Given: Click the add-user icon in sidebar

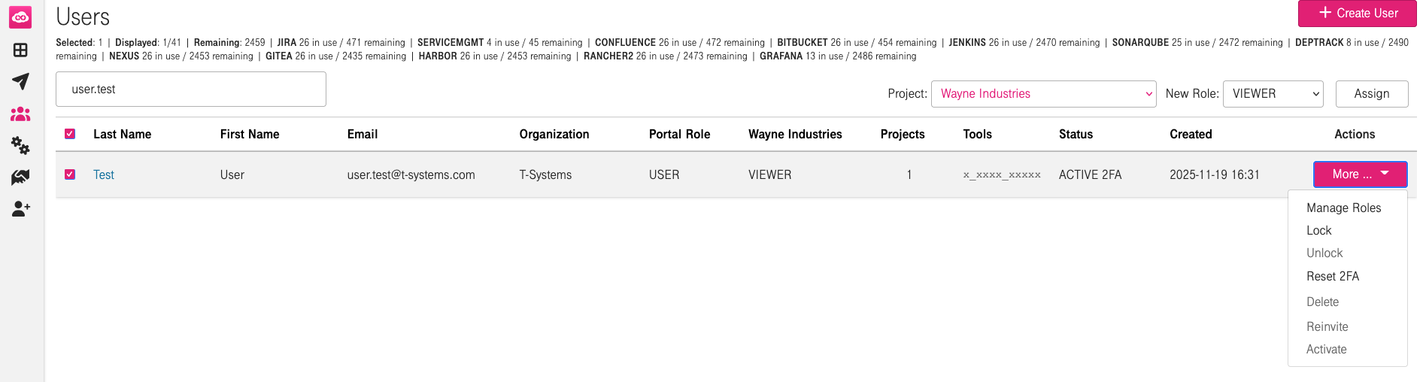Looking at the screenshot, I should [20, 208].
